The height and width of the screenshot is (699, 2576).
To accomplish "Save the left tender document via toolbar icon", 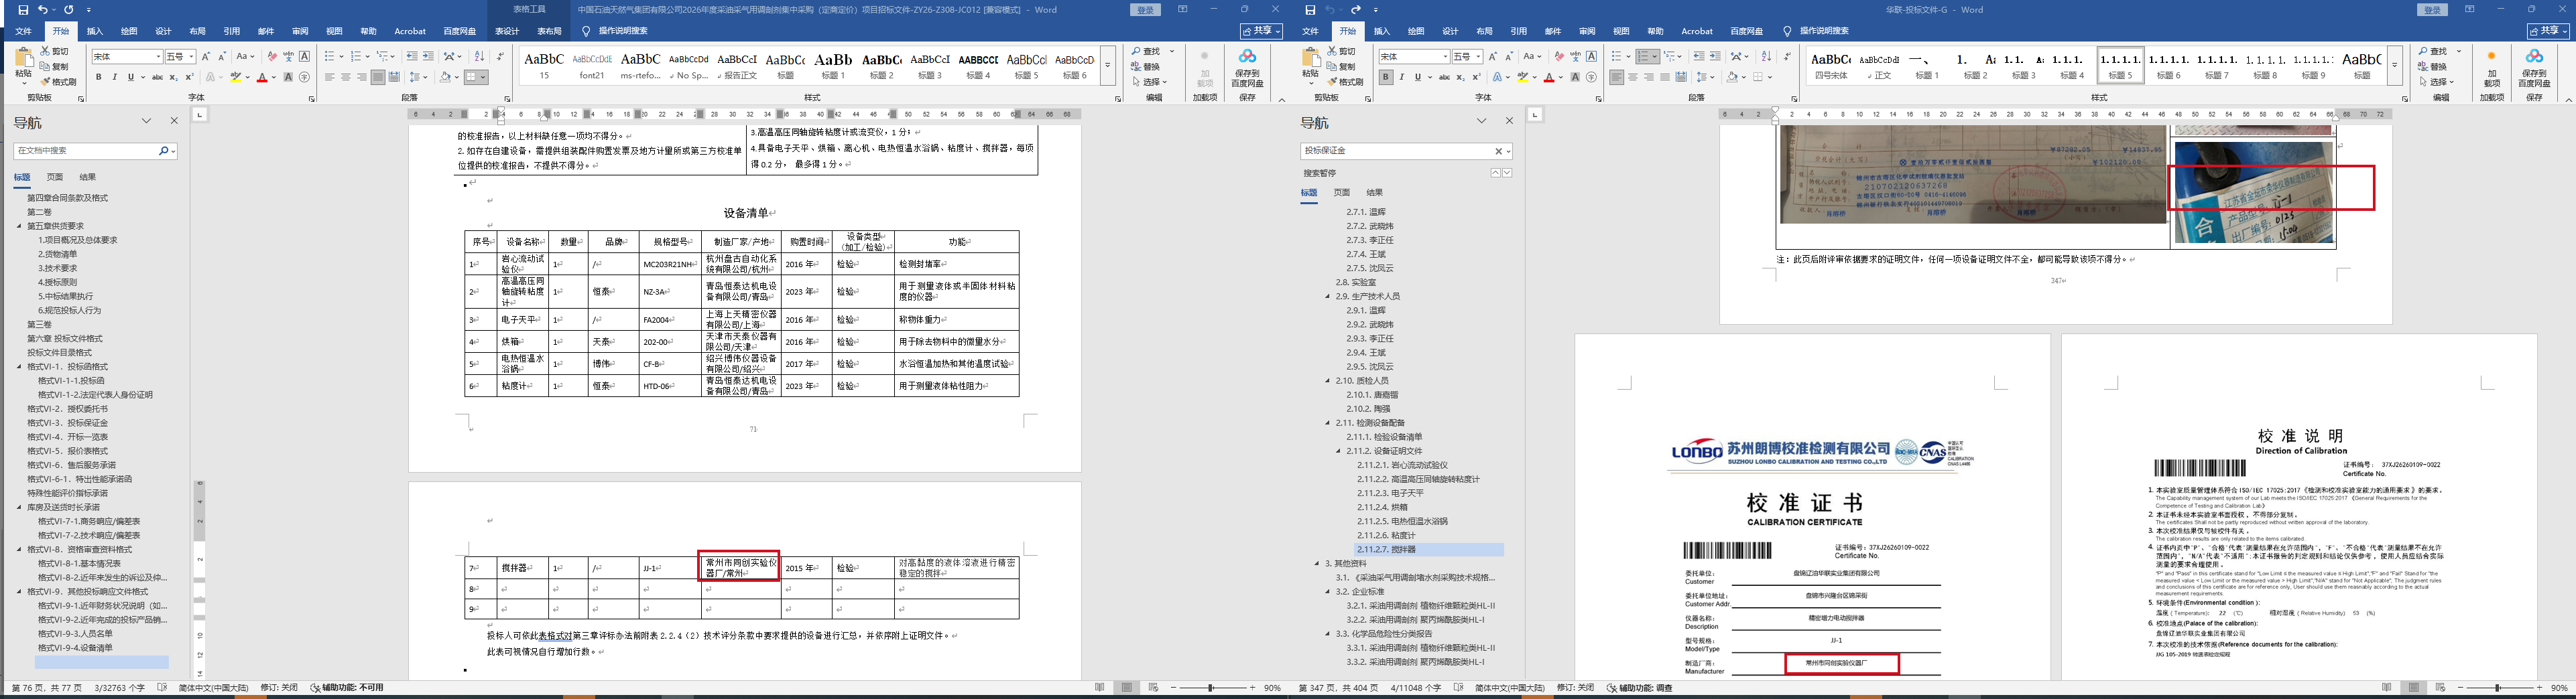I will click(23, 10).
